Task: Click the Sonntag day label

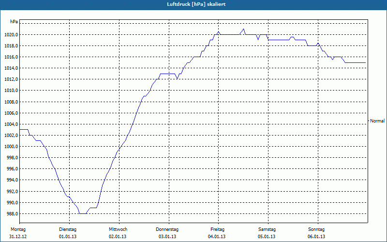Action: [316, 229]
